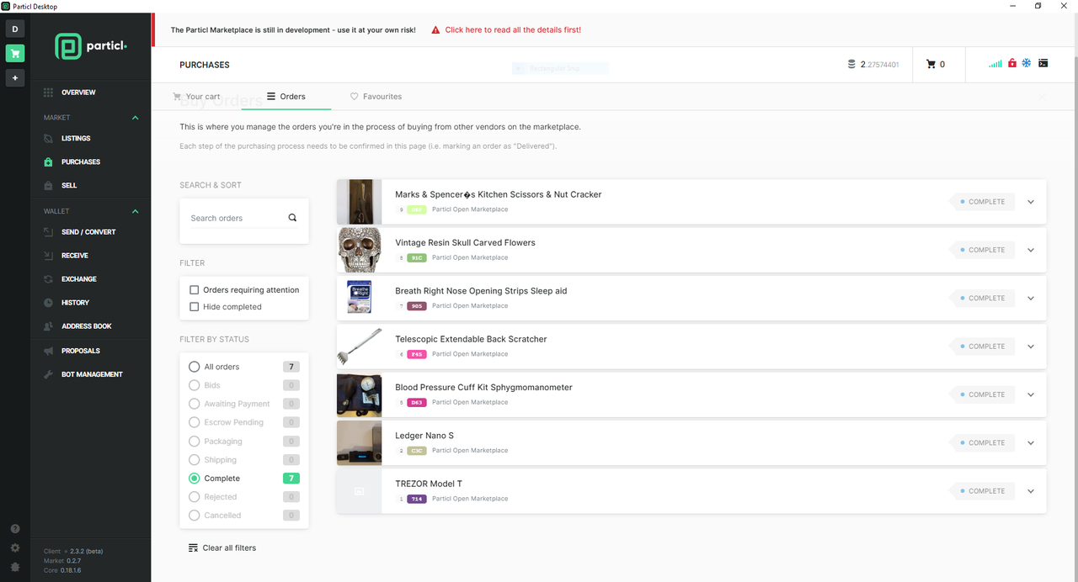The width and height of the screenshot is (1078, 582).
Task: Expand TREZOR Model T order
Action: [1031, 491]
